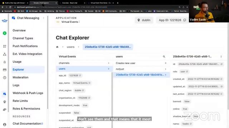Open Webhook & Push Logs

coord(28,93)
